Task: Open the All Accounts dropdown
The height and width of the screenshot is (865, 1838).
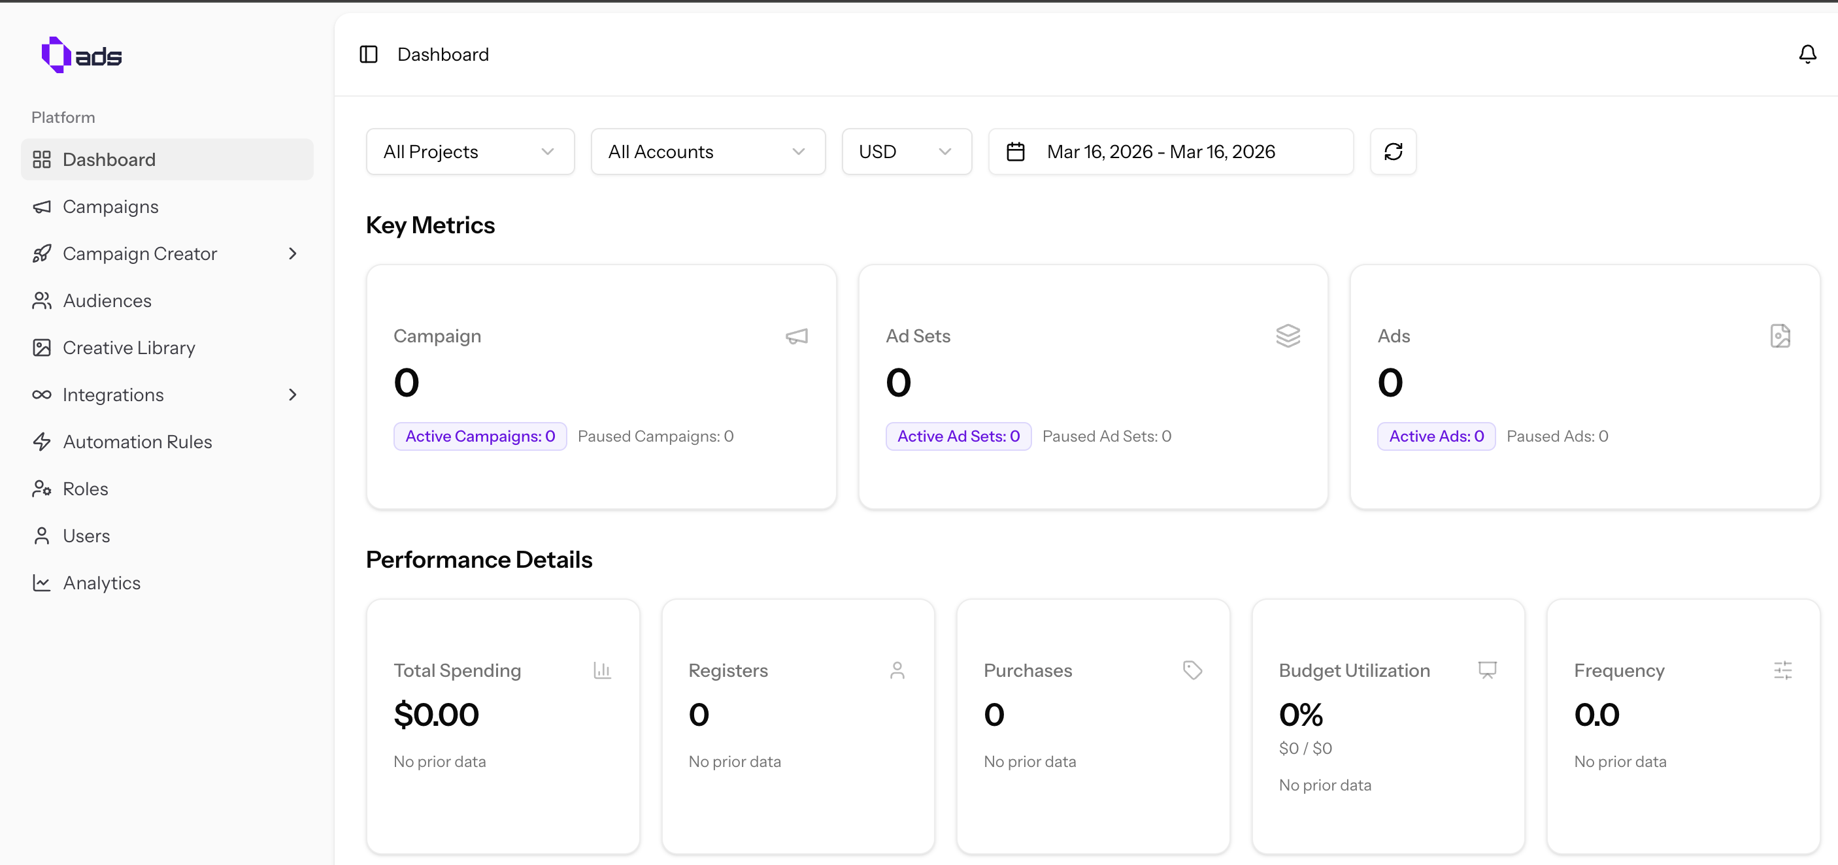Action: 707,151
